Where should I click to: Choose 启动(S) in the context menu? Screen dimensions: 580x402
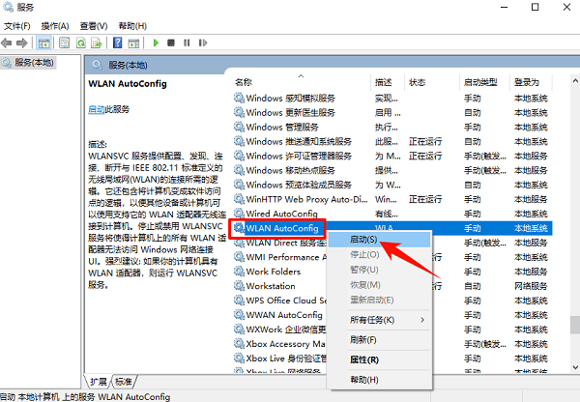[363, 238]
